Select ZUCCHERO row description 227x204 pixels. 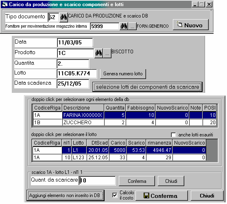tap(83, 123)
